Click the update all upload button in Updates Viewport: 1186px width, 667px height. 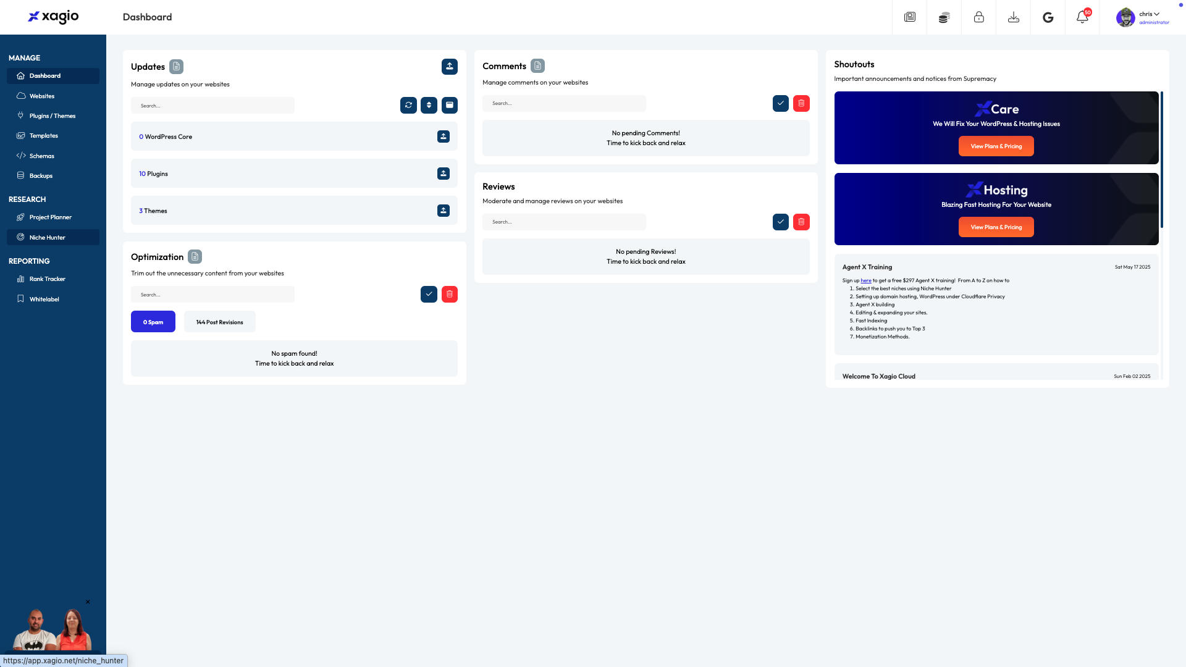coord(450,67)
